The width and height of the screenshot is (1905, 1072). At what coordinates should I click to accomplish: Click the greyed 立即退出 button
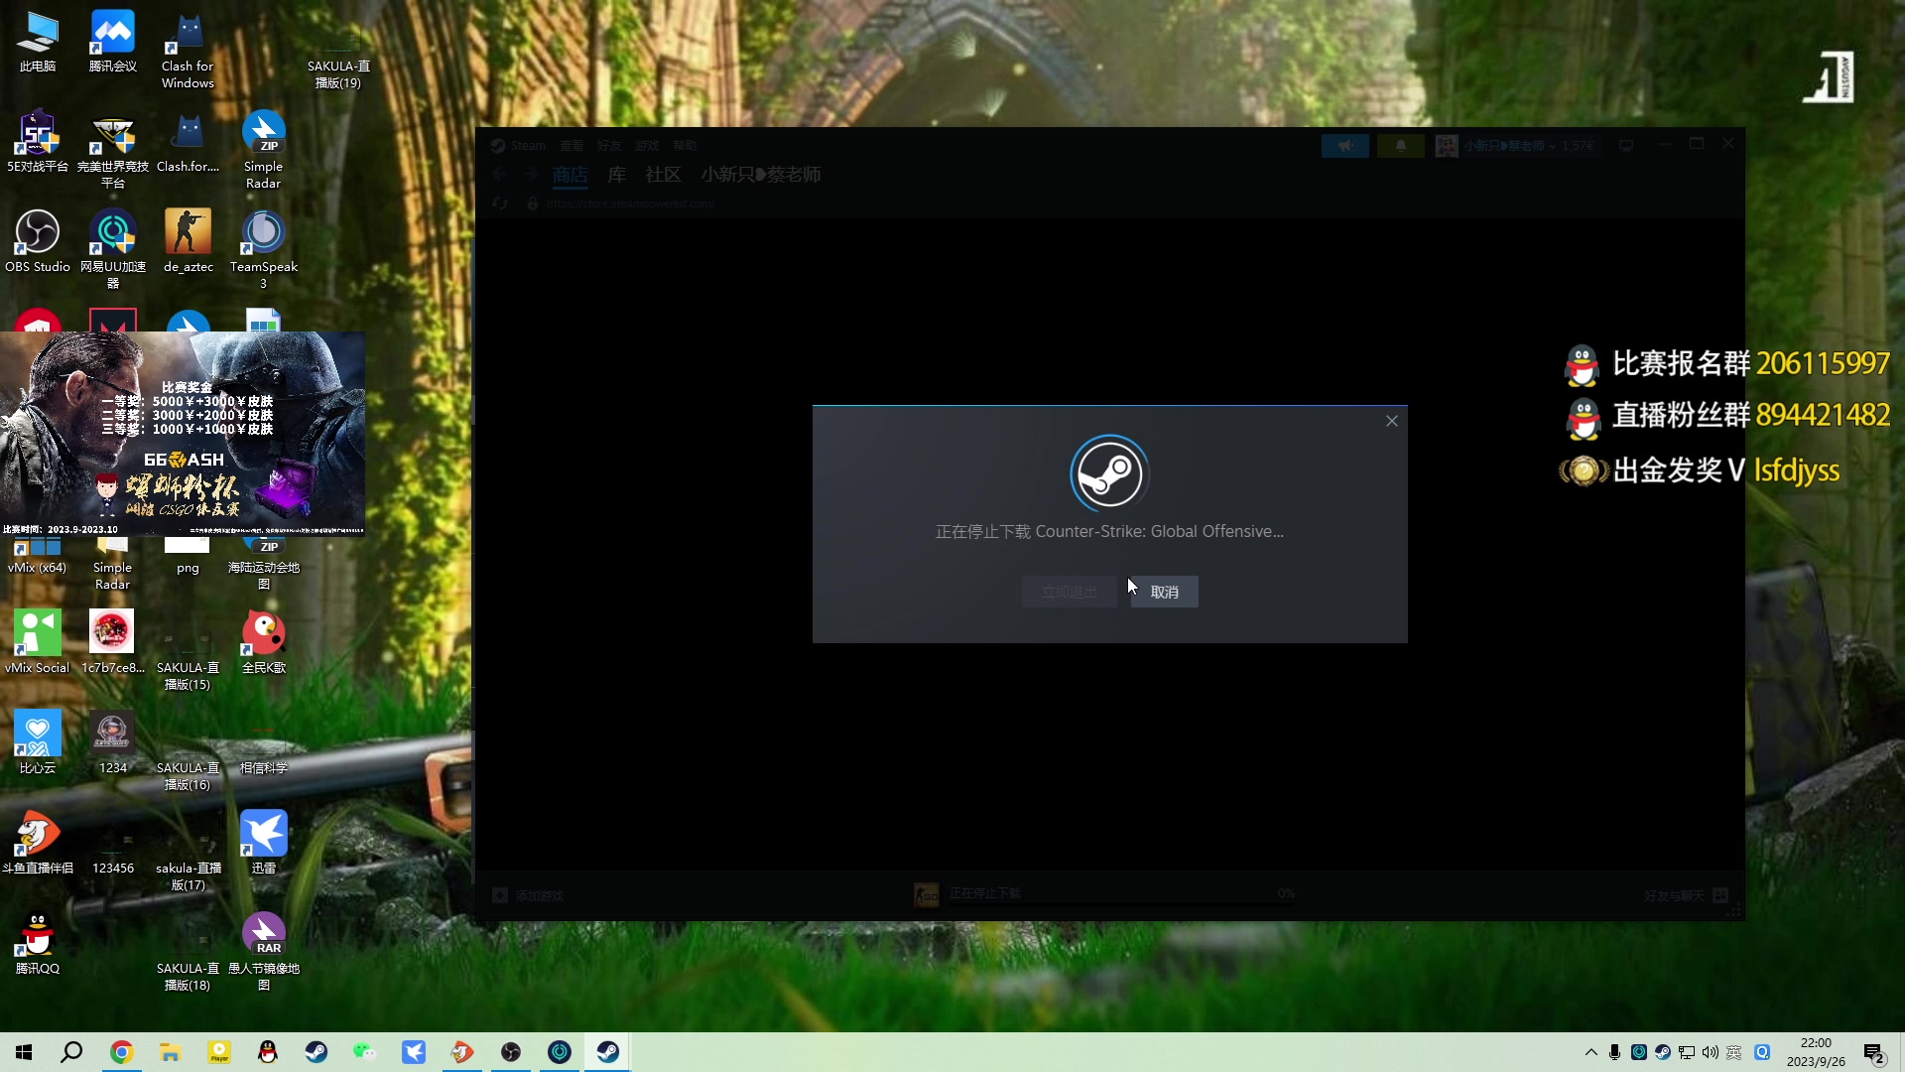[1070, 592]
